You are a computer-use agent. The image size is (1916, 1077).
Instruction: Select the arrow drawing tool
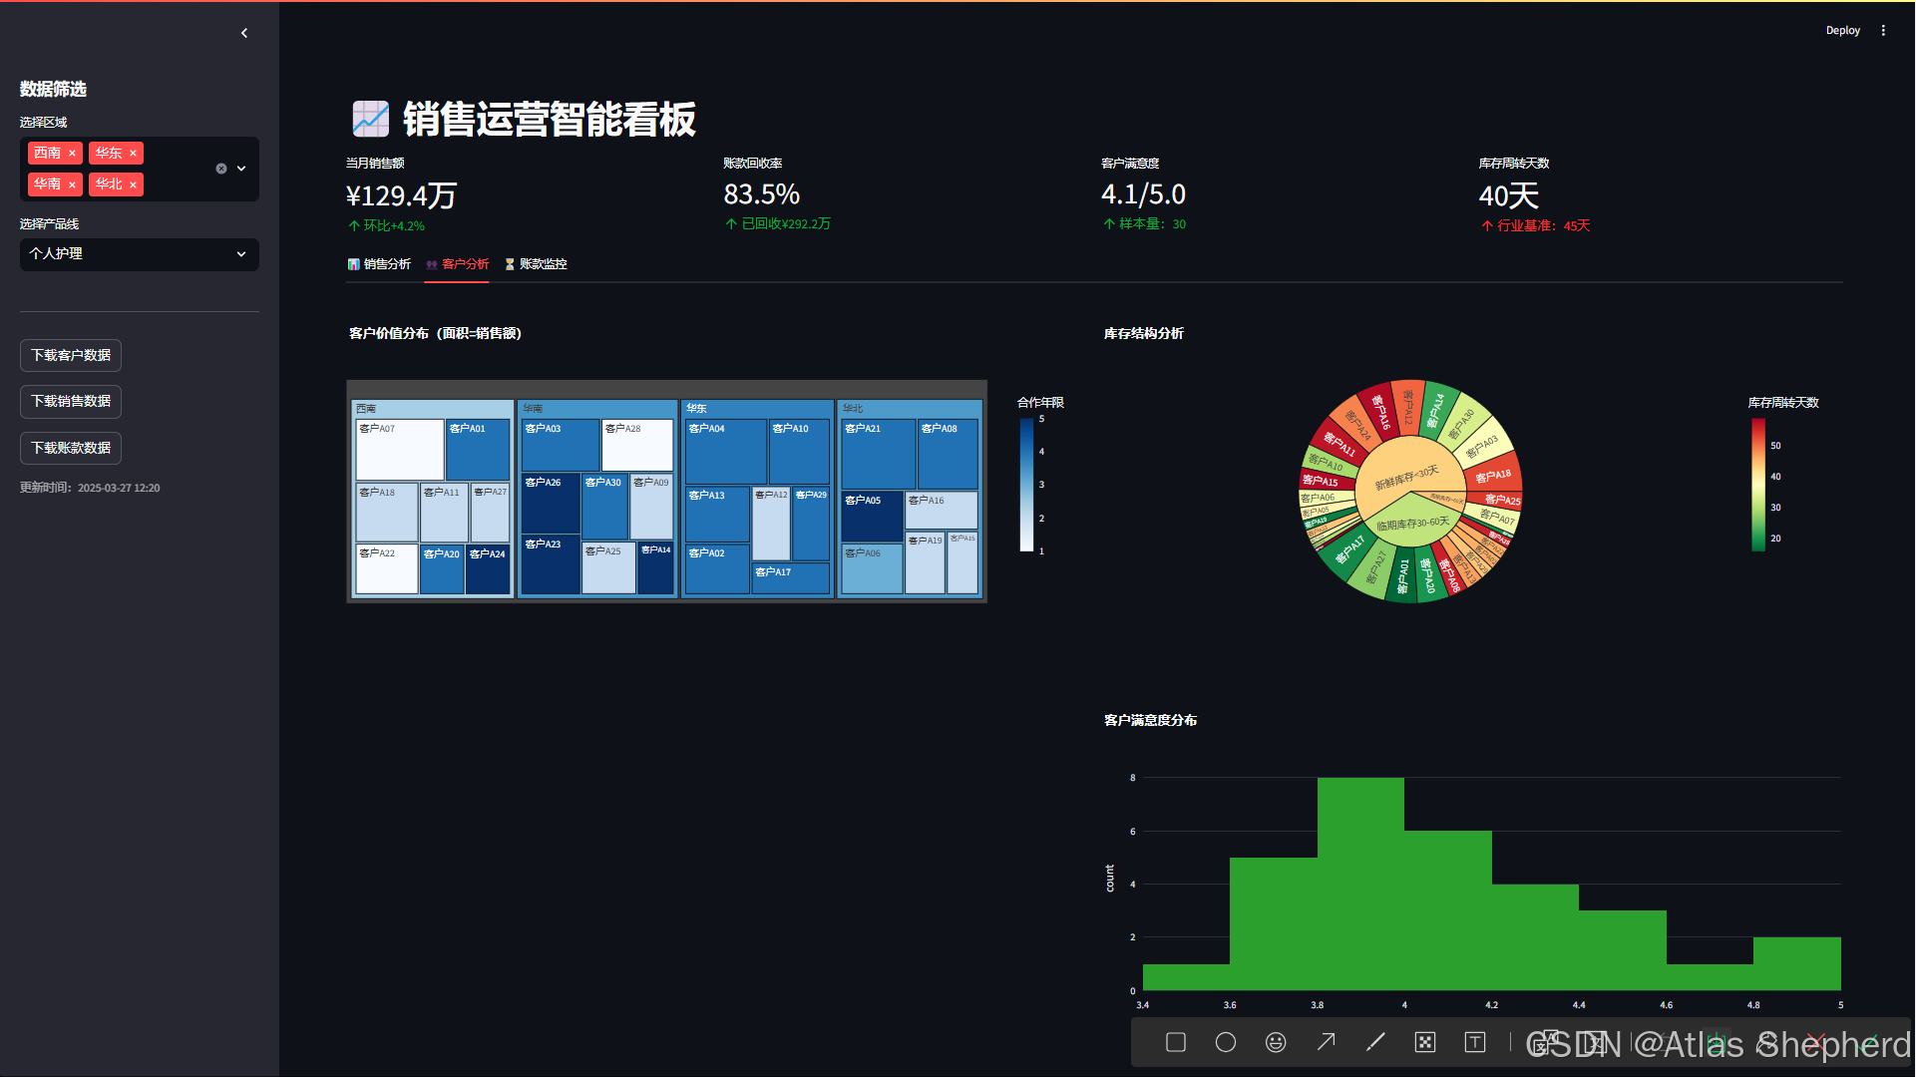pos(1326,1042)
